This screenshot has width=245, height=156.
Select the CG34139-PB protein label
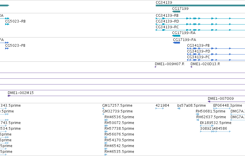(x=198, y=46)
